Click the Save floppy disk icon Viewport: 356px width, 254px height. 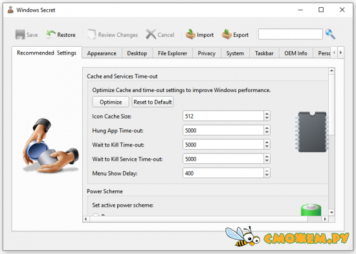pyautogui.click(x=20, y=34)
